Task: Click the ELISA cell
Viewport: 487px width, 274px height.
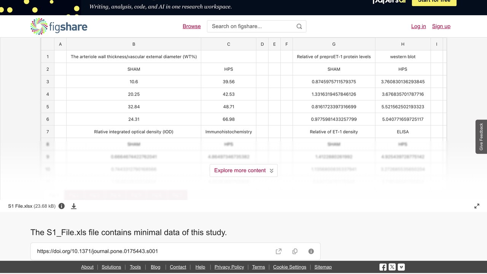Action: click(403, 132)
